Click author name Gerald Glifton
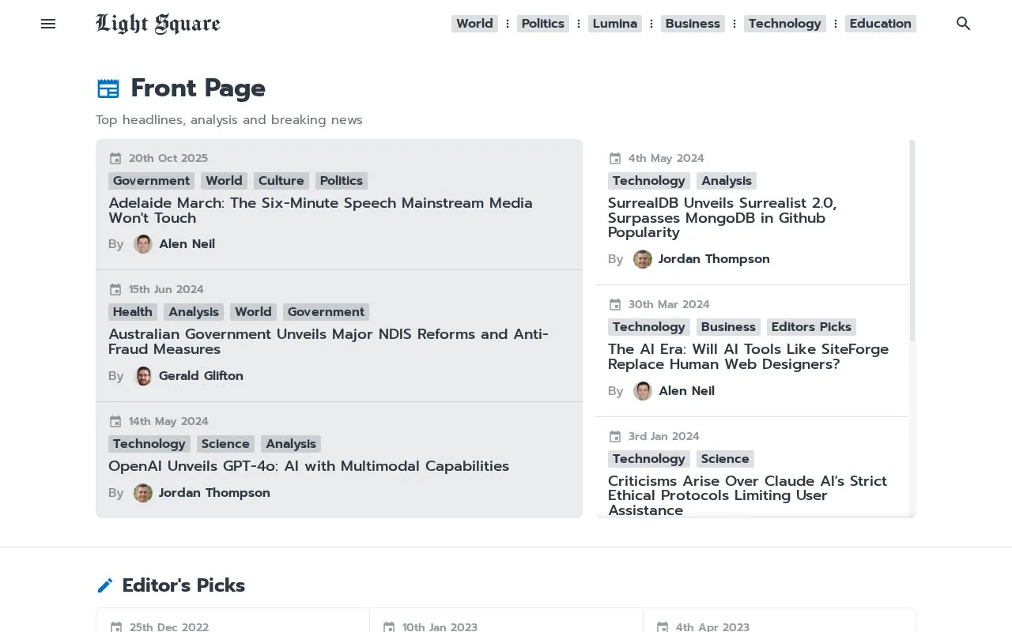The width and height of the screenshot is (1012, 632). coord(201,376)
